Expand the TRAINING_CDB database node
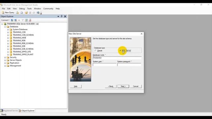This screenshot has width=212, height=119. [8, 32]
